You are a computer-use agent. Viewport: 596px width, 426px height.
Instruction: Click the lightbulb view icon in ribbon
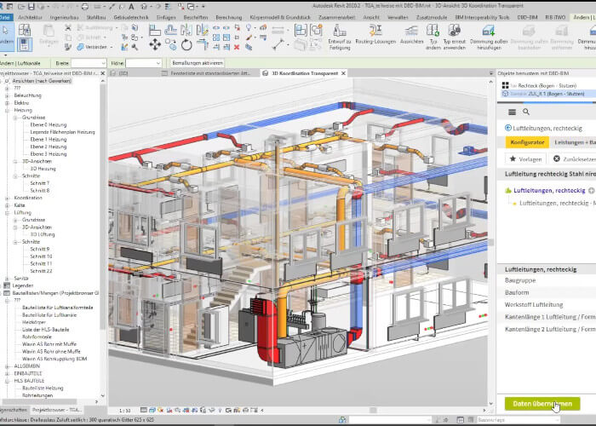[249, 28]
